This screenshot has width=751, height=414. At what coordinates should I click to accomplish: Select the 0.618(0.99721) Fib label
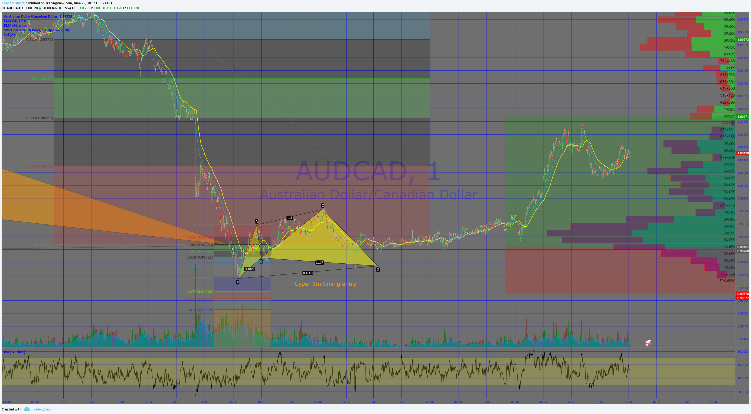tap(200, 257)
